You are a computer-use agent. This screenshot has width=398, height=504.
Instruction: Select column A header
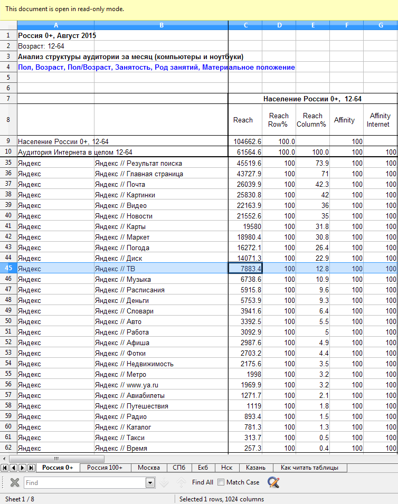pyautogui.click(x=55, y=25)
